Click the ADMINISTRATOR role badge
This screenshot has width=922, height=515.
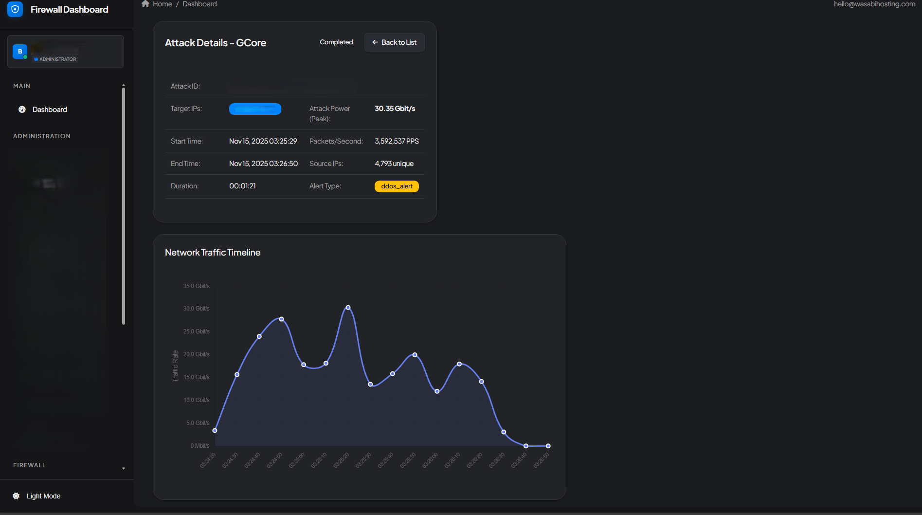[55, 59]
